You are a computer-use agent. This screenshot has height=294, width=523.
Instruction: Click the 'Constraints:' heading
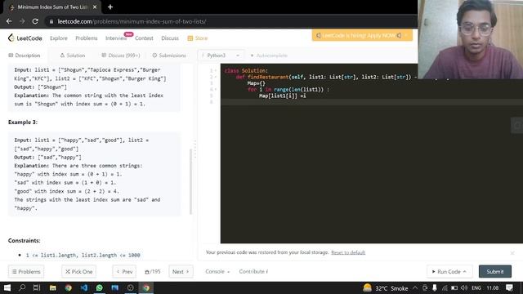click(24, 240)
